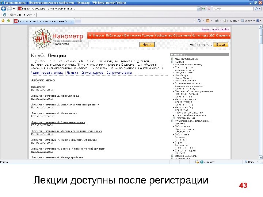Open the Лекции link under club description

(72, 73)
